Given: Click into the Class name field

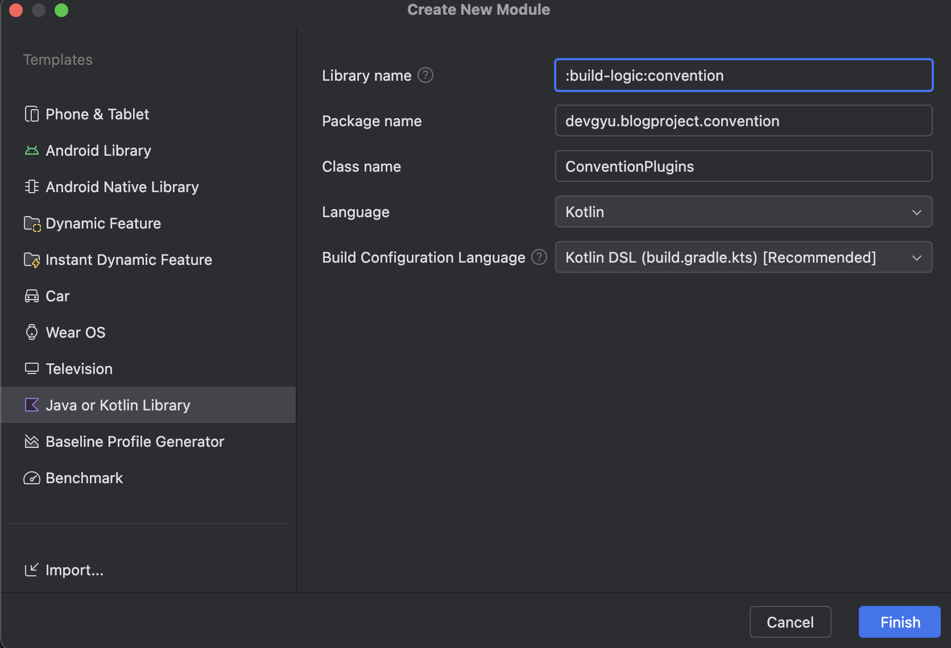Looking at the screenshot, I should [x=743, y=166].
